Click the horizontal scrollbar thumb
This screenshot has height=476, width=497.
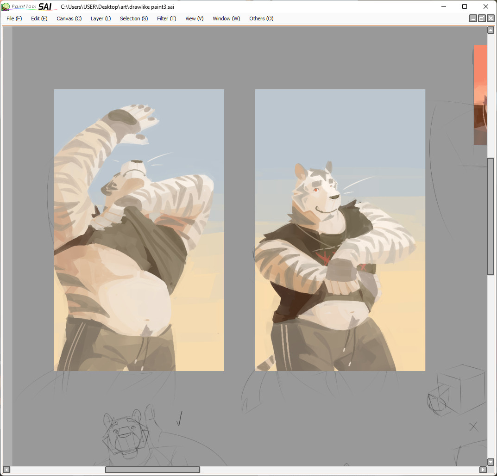point(152,470)
